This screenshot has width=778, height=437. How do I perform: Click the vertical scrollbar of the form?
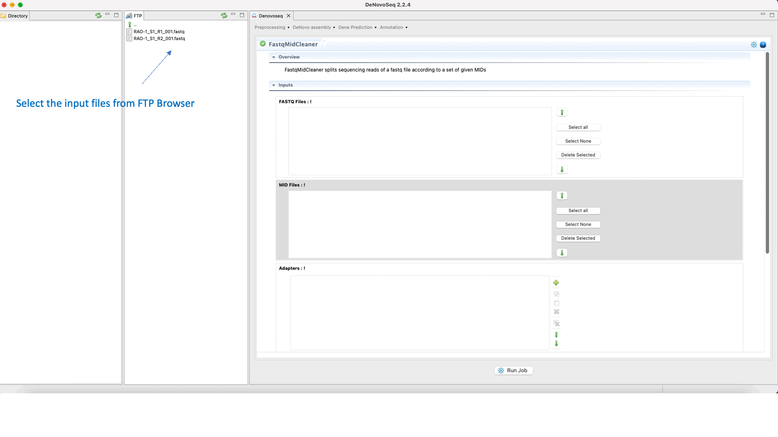click(767, 154)
